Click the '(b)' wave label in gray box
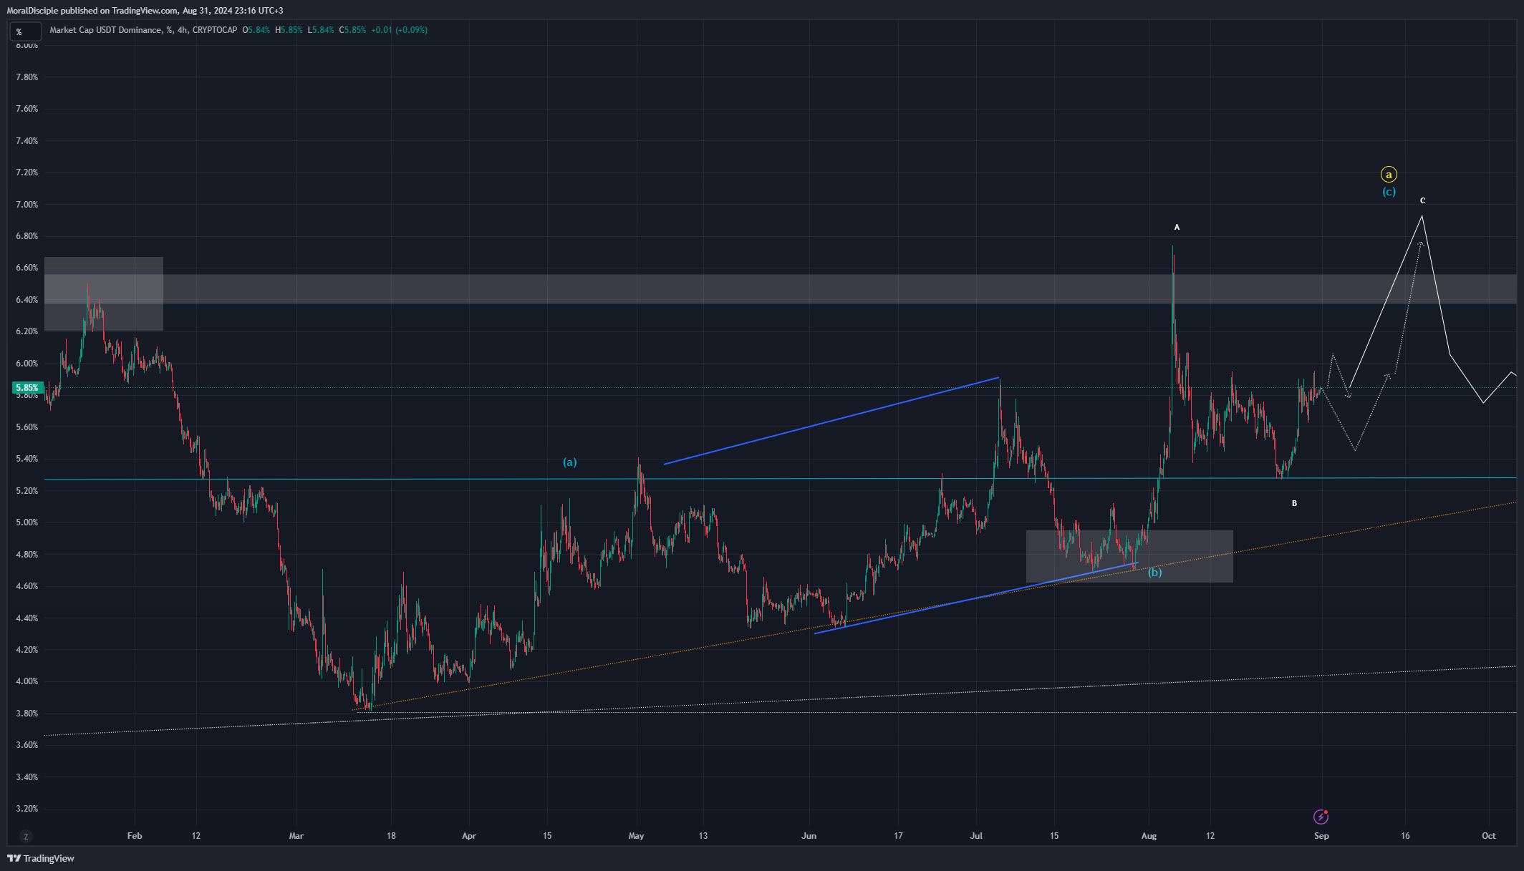This screenshot has height=871, width=1524. pyautogui.click(x=1155, y=572)
